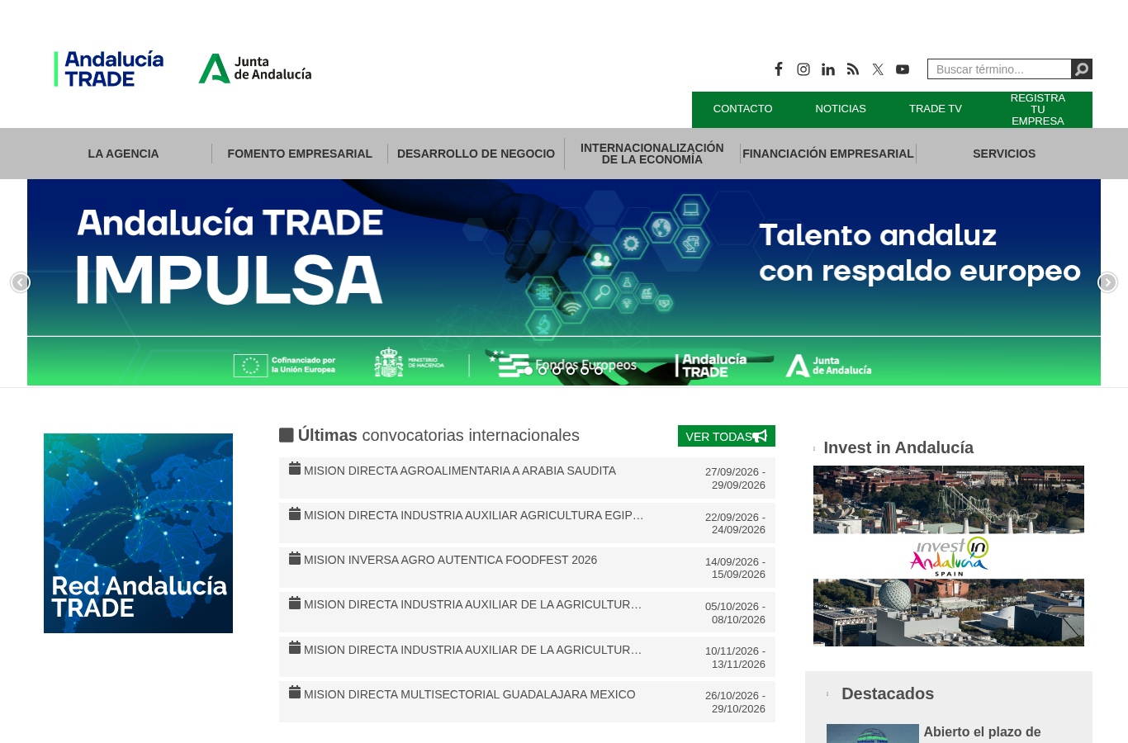This screenshot has height=743, width=1128.
Task: Click the date '22/09/2026 - 24/09/2026'
Action: point(735,523)
